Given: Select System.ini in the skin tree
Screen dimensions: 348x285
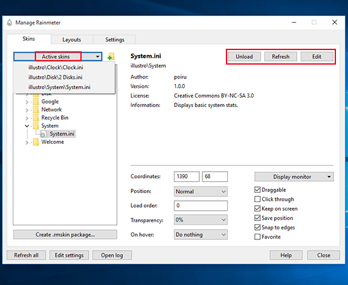Looking at the screenshot, I should click(x=62, y=134).
